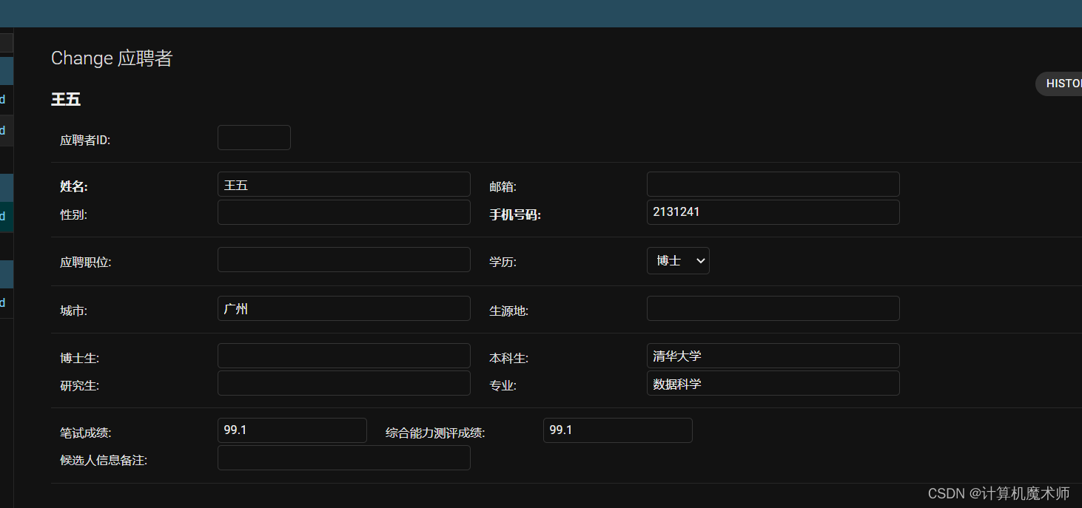Click the 应聘职位 label
The height and width of the screenshot is (508, 1082).
(x=86, y=263)
